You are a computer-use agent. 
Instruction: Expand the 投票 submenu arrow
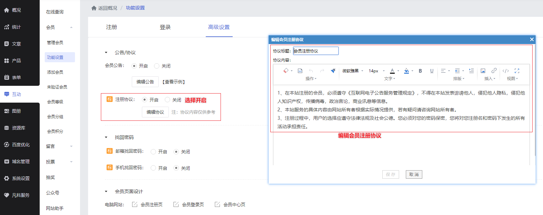click(71, 162)
